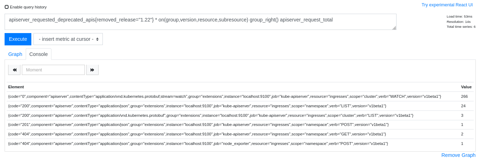The height and width of the screenshot is (159, 480).
Task: Step evaluation time forward with fast-forward icon
Action: 92,70
